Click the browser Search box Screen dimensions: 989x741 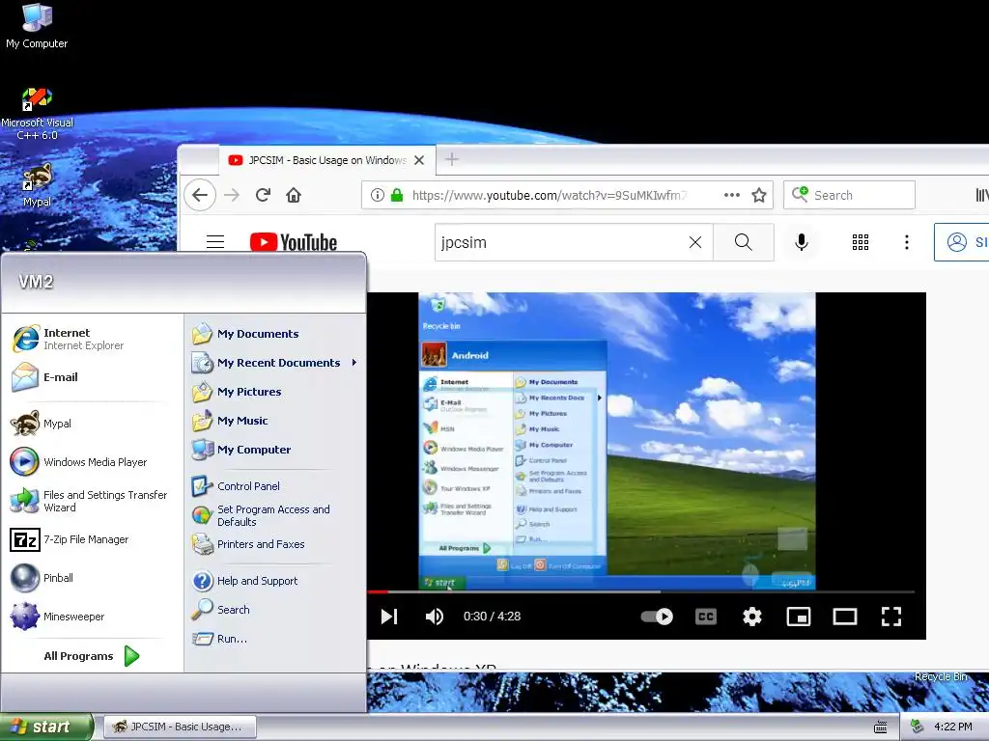tap(850, 195)
